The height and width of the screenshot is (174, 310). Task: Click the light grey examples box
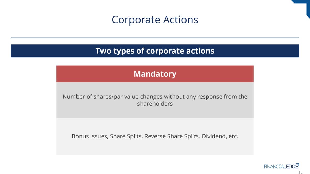click(x=155, y=136)
